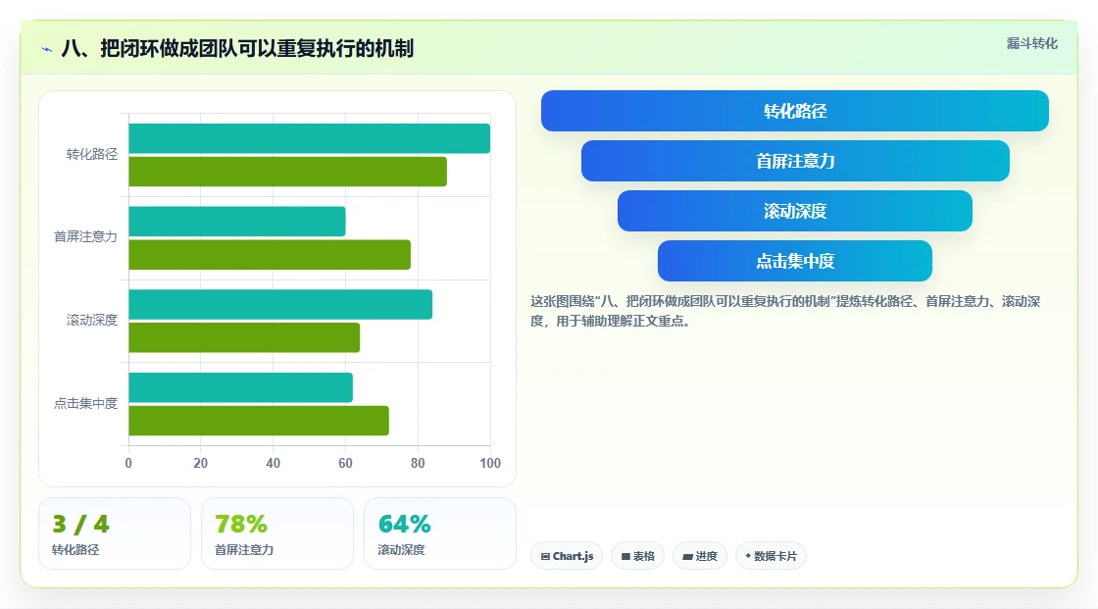The width and height of the screenshot is (1098, 609).
Task: Click the 点击集中度 funnel stage bar
Action: coord(795,261)
